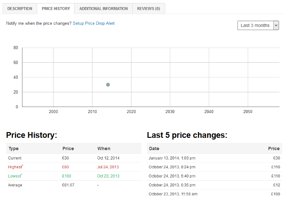This screenshot has width=283, height=197.
Task: Click the Type column header
Action: (x=13, y=148)
